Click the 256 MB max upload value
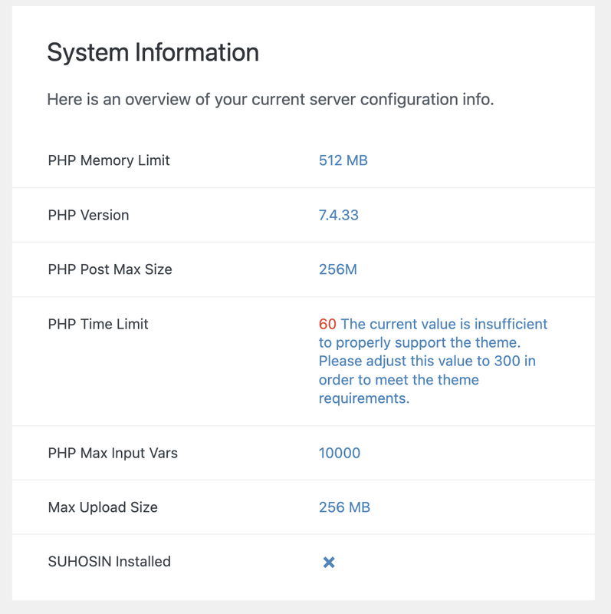 [x=344, y=507]
